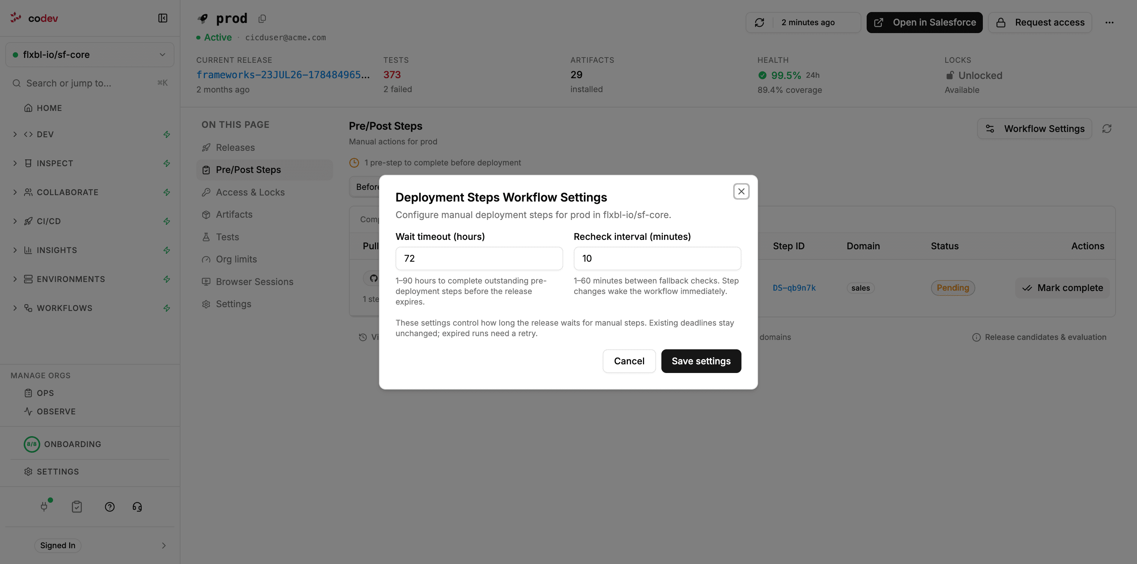Click the unlocked padlock icon
The width and height of the screenshot is (1137, 564).
(x=950, y=76)
